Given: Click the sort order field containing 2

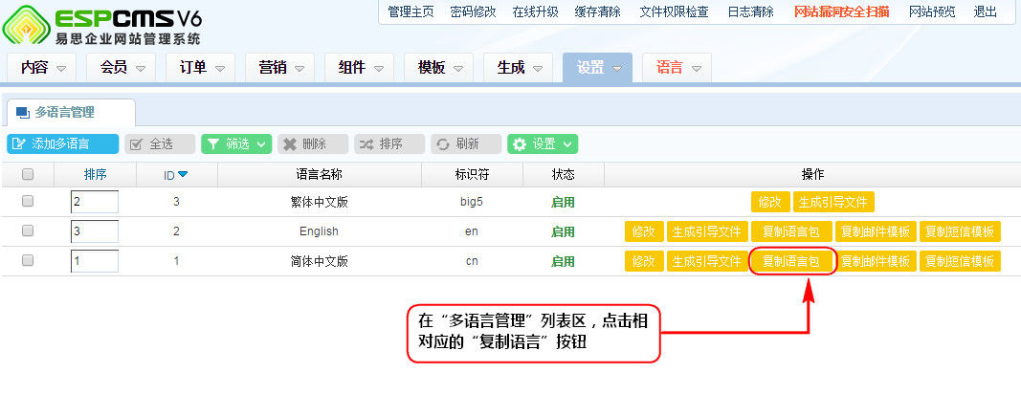Looking at the screenshot, I should pos(95,202).
